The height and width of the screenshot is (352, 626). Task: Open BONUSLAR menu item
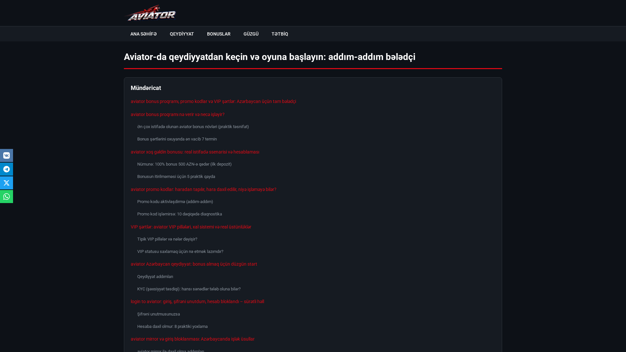[219, 34]
